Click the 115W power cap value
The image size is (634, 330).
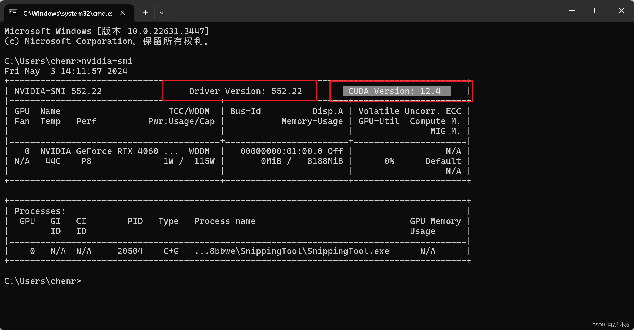point(204,161)
